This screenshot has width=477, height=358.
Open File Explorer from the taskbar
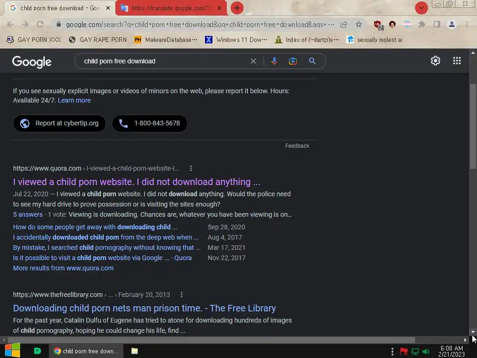[x=135, y=351]
